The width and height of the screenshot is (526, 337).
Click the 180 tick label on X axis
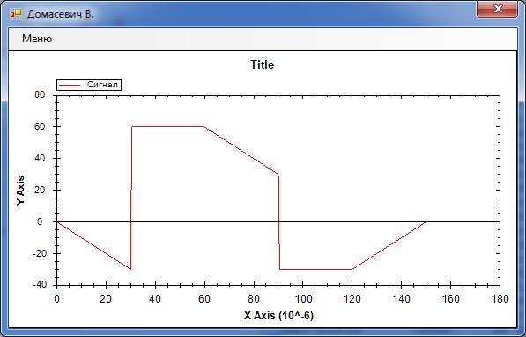[x=500, y=299]
